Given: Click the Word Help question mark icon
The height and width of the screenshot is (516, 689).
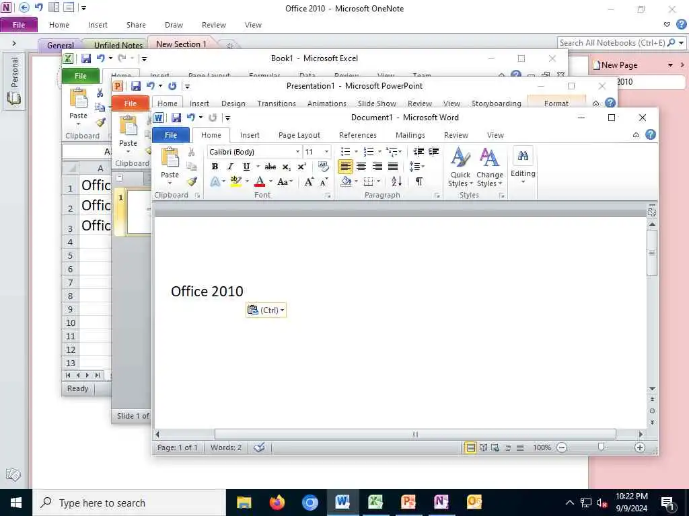Looking at the screenshot, I should click(x=651, y=134).
